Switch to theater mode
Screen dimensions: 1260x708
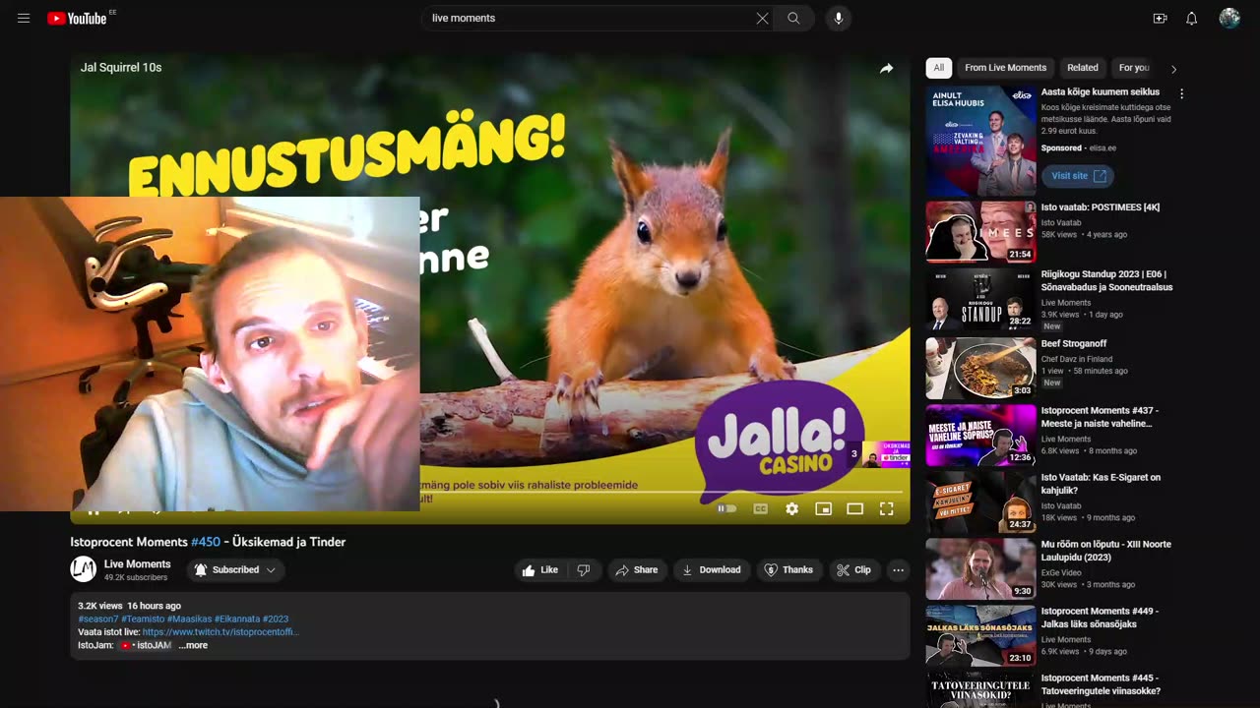coord(854,508)
